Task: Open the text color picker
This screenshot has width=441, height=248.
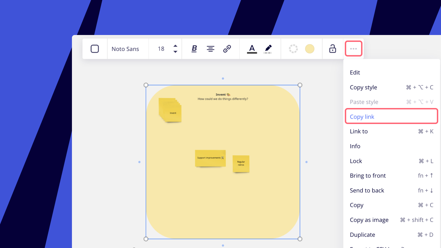Action: 252,49
